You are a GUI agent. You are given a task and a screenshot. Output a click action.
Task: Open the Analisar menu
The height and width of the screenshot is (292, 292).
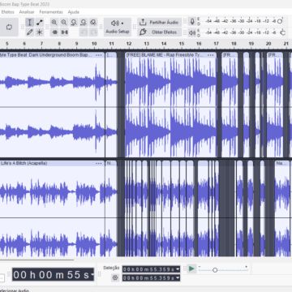click(27, 12)
